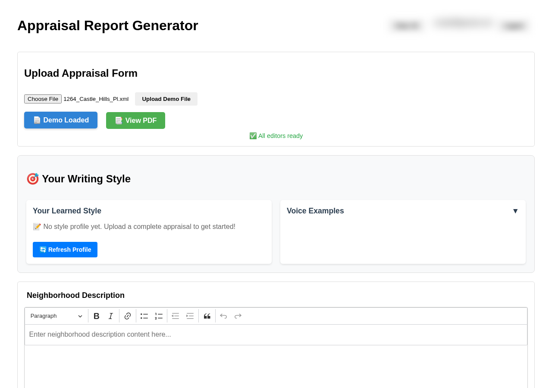Viewport: 552px width, 388px height.
Task: Toggle bold formatting in the editor toolbar
Action: [x=97, y=316]
